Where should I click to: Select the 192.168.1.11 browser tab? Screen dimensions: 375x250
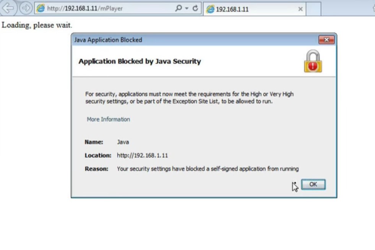coord(254,9)
